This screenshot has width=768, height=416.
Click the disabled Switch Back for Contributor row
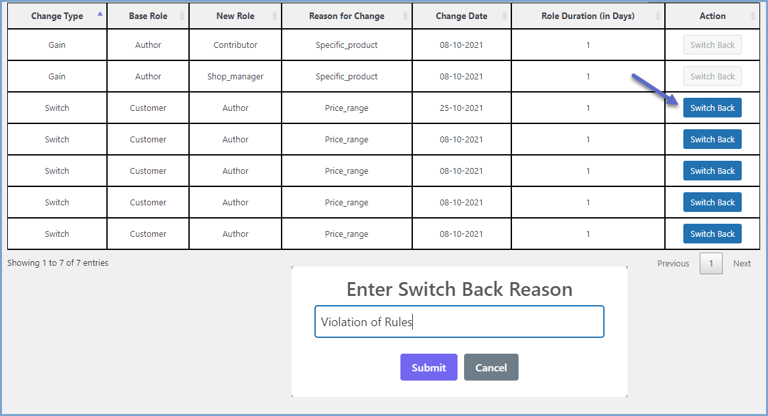click(x=712, y=45)
